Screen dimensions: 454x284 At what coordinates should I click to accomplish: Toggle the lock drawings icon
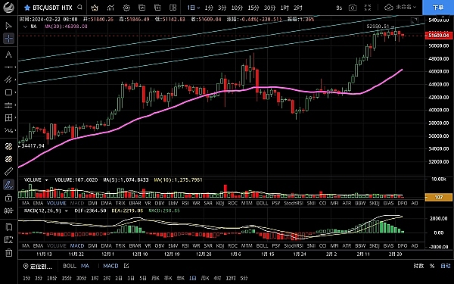tap(8, 198)
